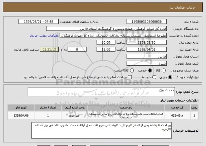Click the شرح کلی نیاز label

(187, 92)
